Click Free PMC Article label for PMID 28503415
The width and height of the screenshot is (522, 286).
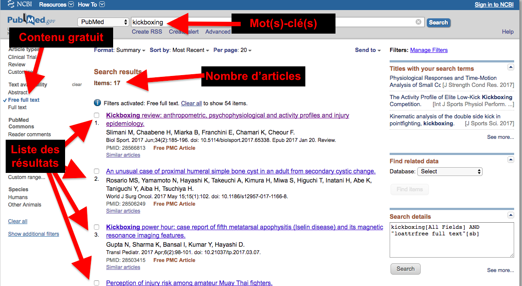[174, 260]
